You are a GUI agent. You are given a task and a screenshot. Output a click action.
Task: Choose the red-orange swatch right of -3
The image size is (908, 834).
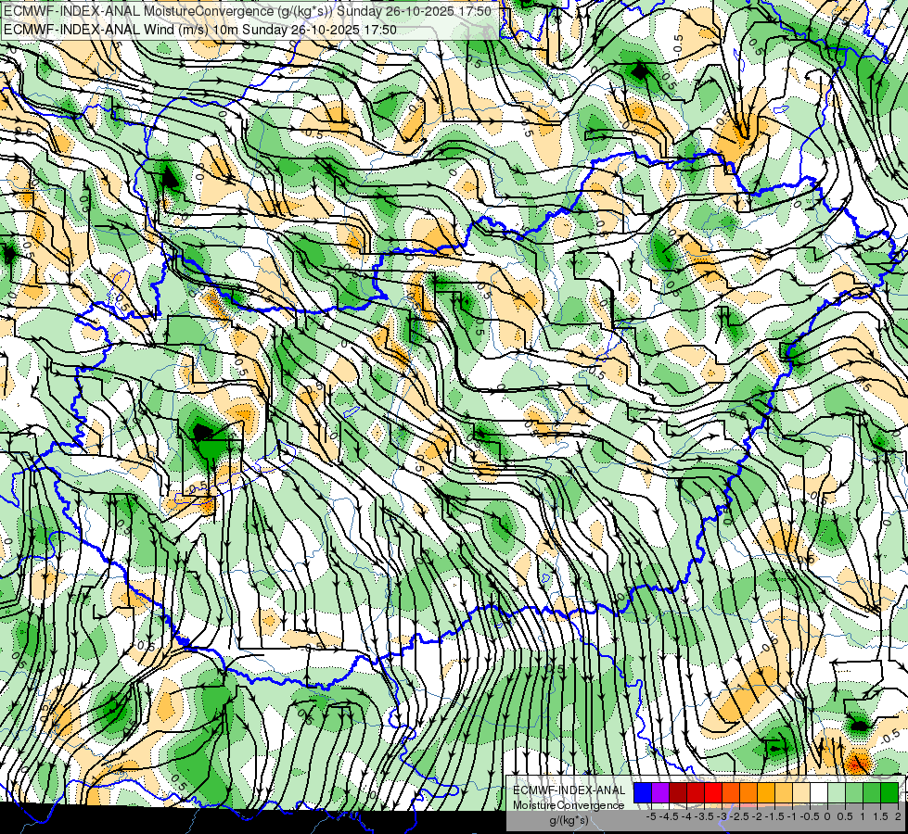(x=731, y=792)
